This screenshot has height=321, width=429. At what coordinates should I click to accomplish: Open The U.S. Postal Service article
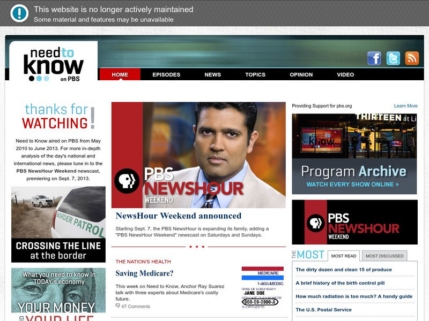(324, 310)
